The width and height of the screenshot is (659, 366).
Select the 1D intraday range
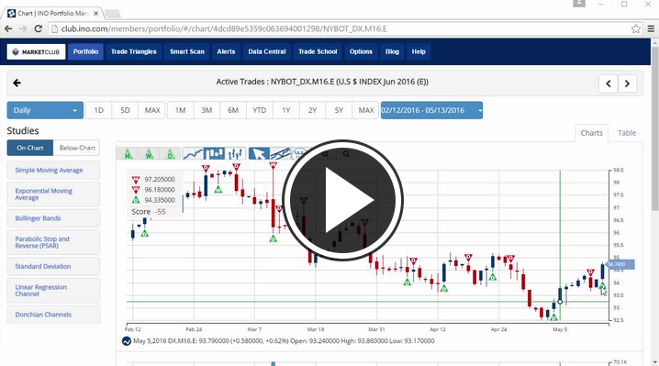click(x=99, y=110)
